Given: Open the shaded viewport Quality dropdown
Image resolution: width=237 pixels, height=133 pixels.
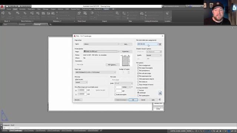Looking at the screenshot, I should coord(154,55).
